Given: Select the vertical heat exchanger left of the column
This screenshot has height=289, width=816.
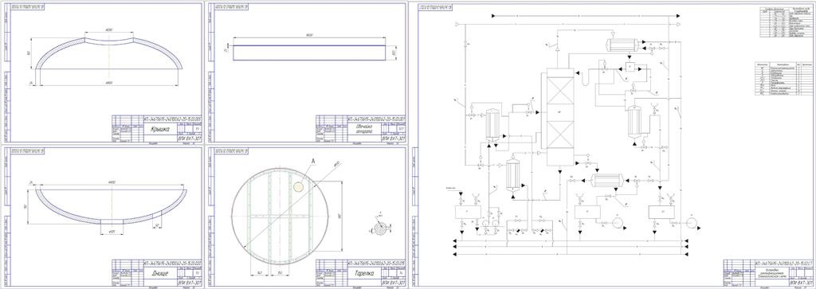Looking at the screenshot, I should click(x=492, y=125).
